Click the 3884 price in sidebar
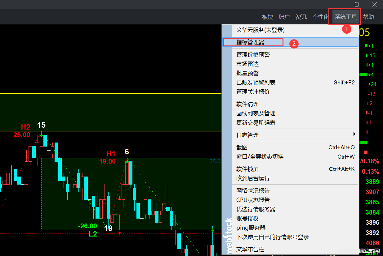This screenshot has height=256, width=383. (x=372, y=212)
